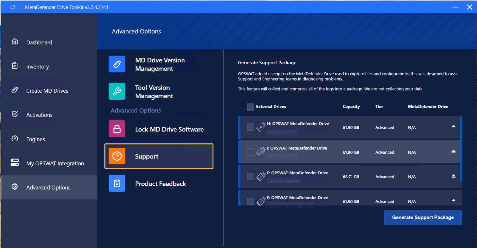This screenshot has height=248, width=477.
Task: Click 'F: OPSWAT MetaDefender Drive' name
Action: [x=298, y=197]
